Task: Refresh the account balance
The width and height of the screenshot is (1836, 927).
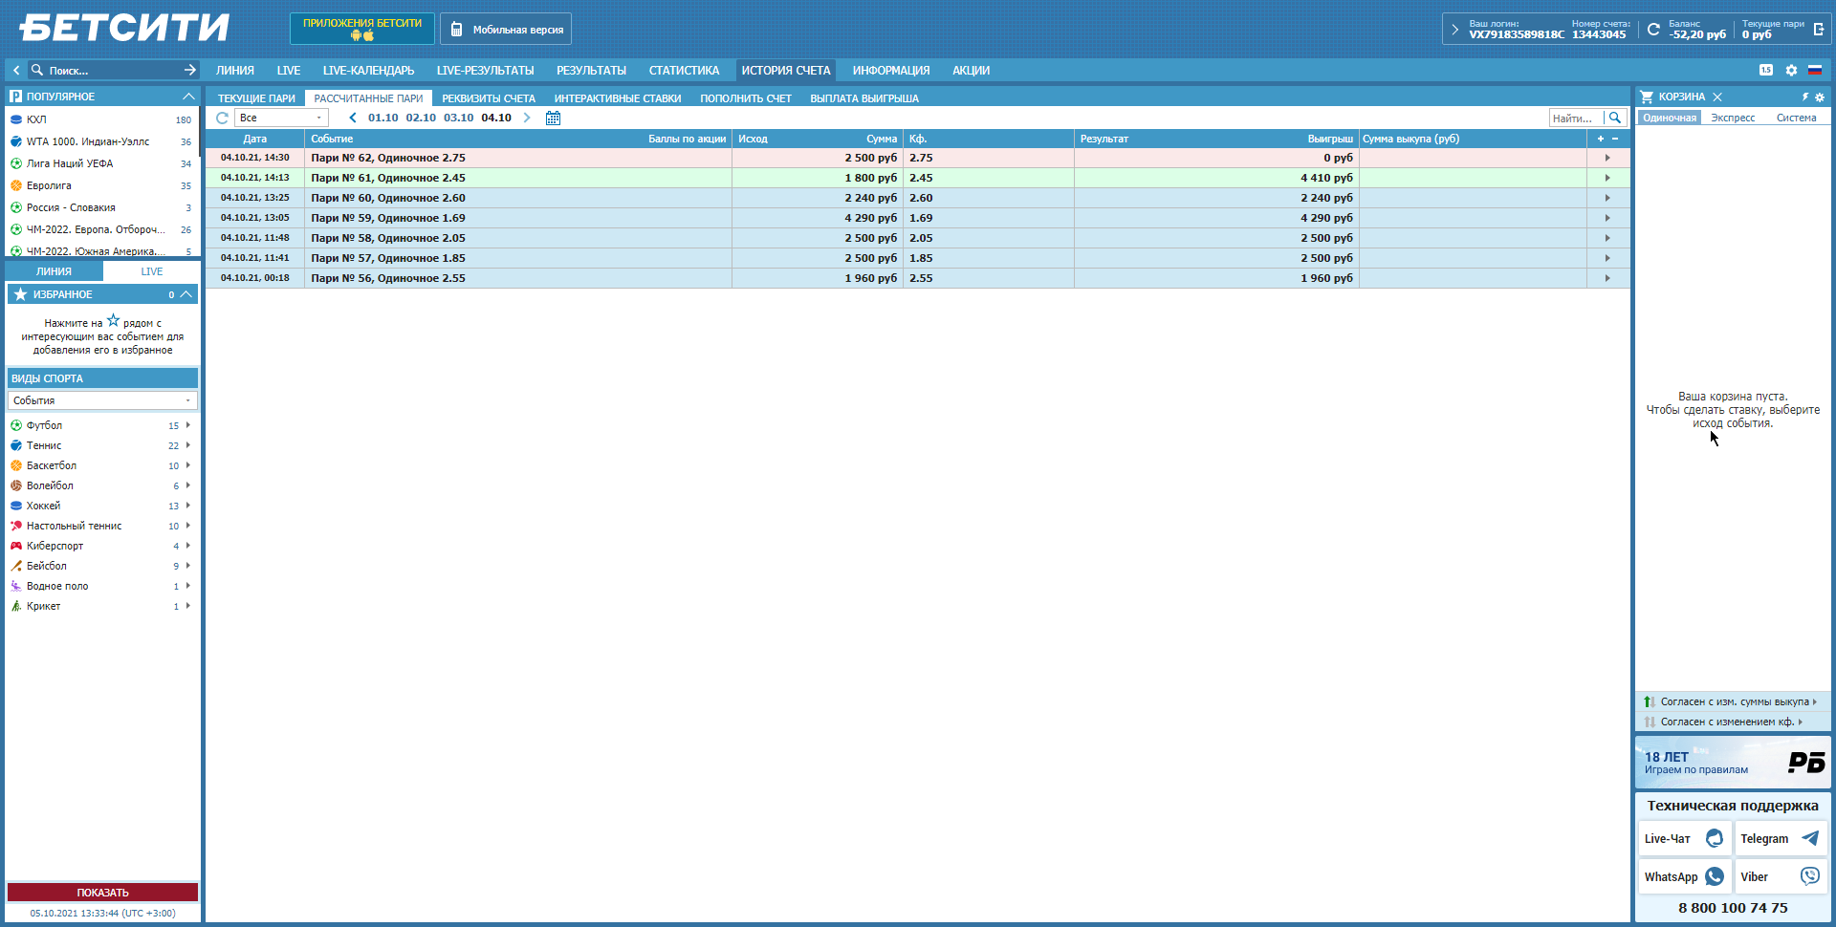Action: tap(1653, 29)
